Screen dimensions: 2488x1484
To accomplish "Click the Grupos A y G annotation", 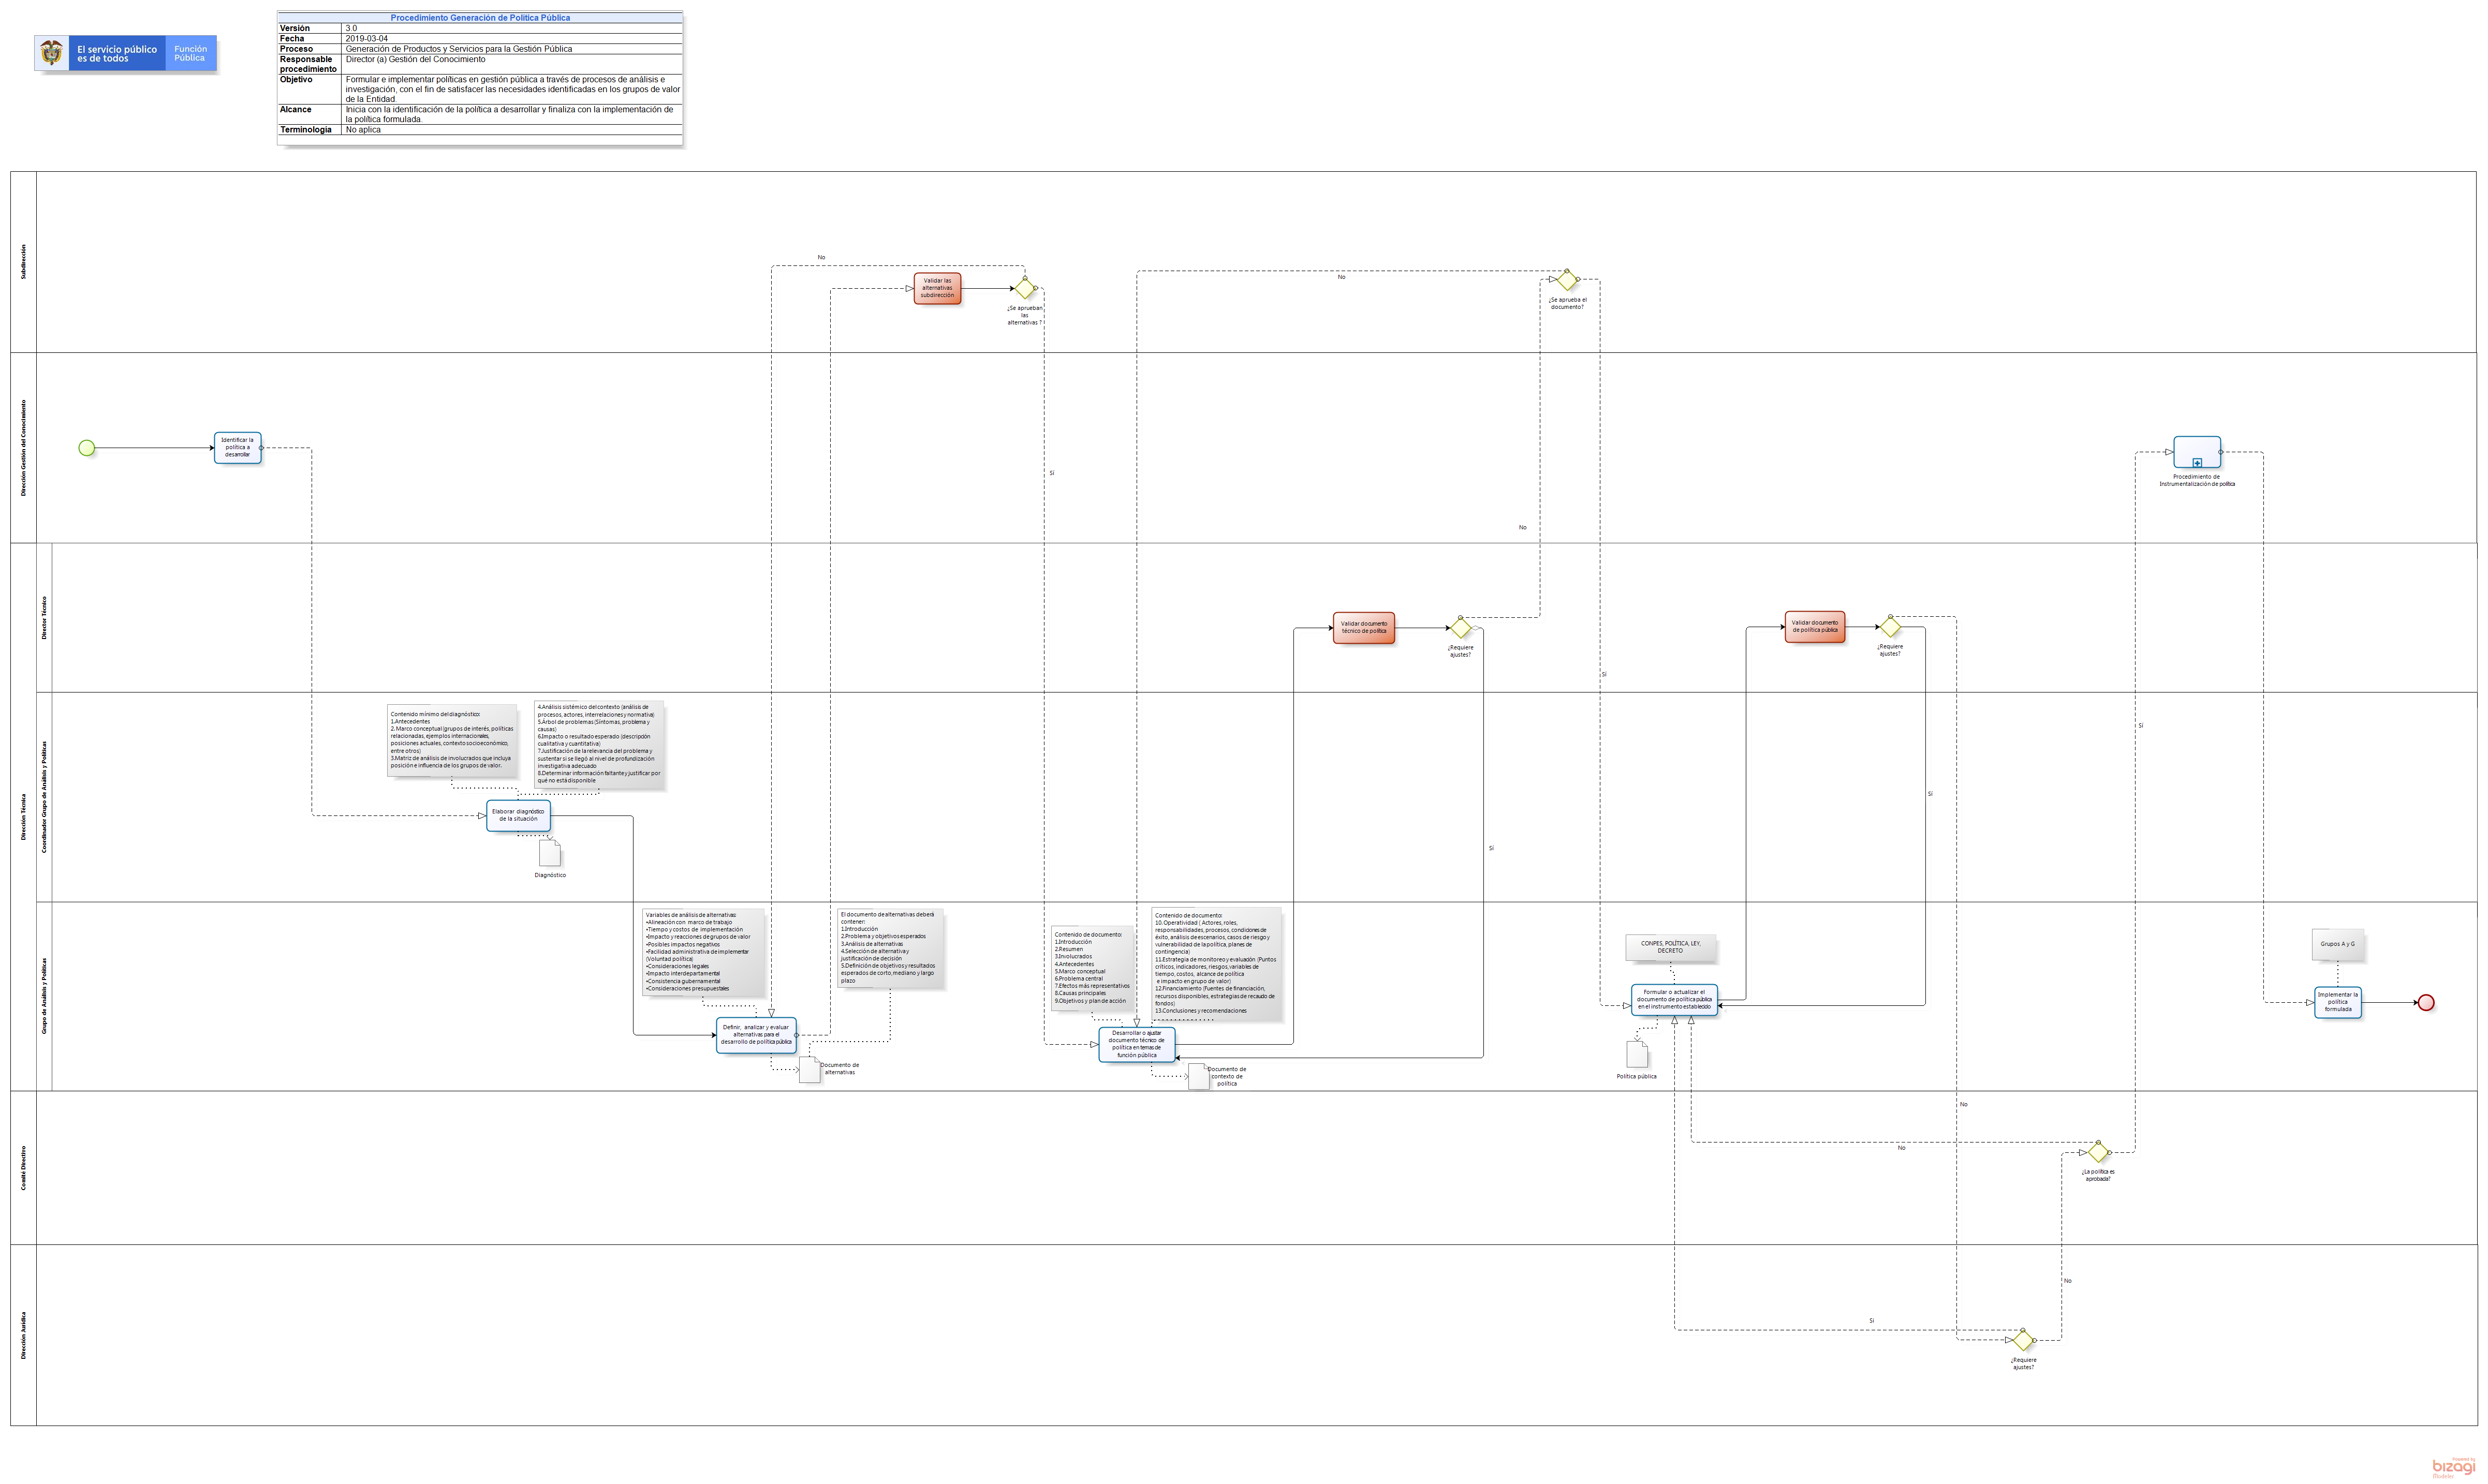I will click(x=2337, y=944).
